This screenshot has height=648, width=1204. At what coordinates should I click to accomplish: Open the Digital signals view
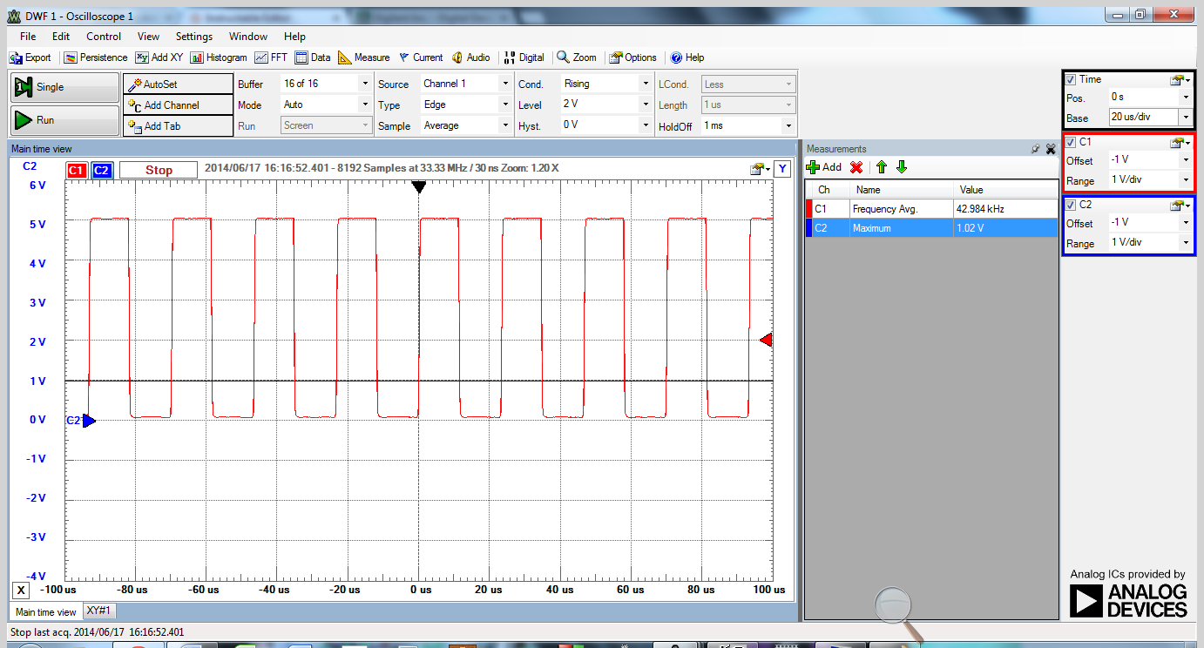click(x=524, y=57)
